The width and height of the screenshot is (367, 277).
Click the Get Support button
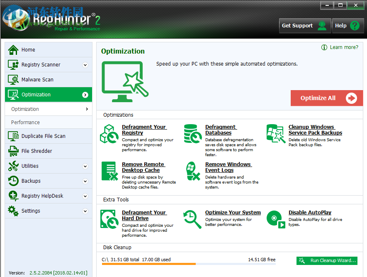[x=305, y=26]
